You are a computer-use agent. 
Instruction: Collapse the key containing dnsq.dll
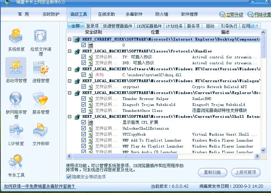(x=70, y=69)
